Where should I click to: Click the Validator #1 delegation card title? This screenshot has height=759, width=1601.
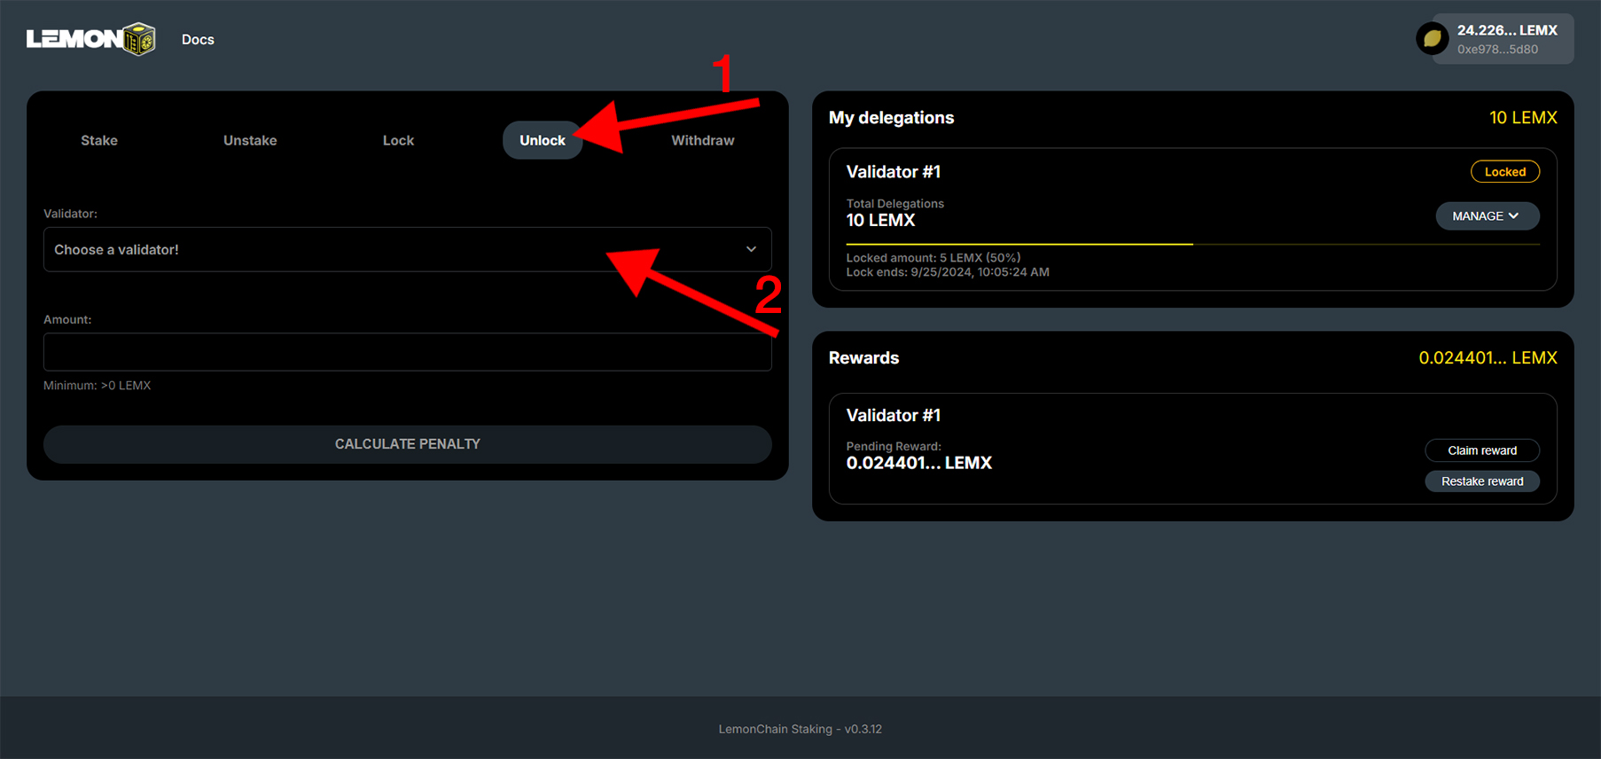click(x=894, y=172)
